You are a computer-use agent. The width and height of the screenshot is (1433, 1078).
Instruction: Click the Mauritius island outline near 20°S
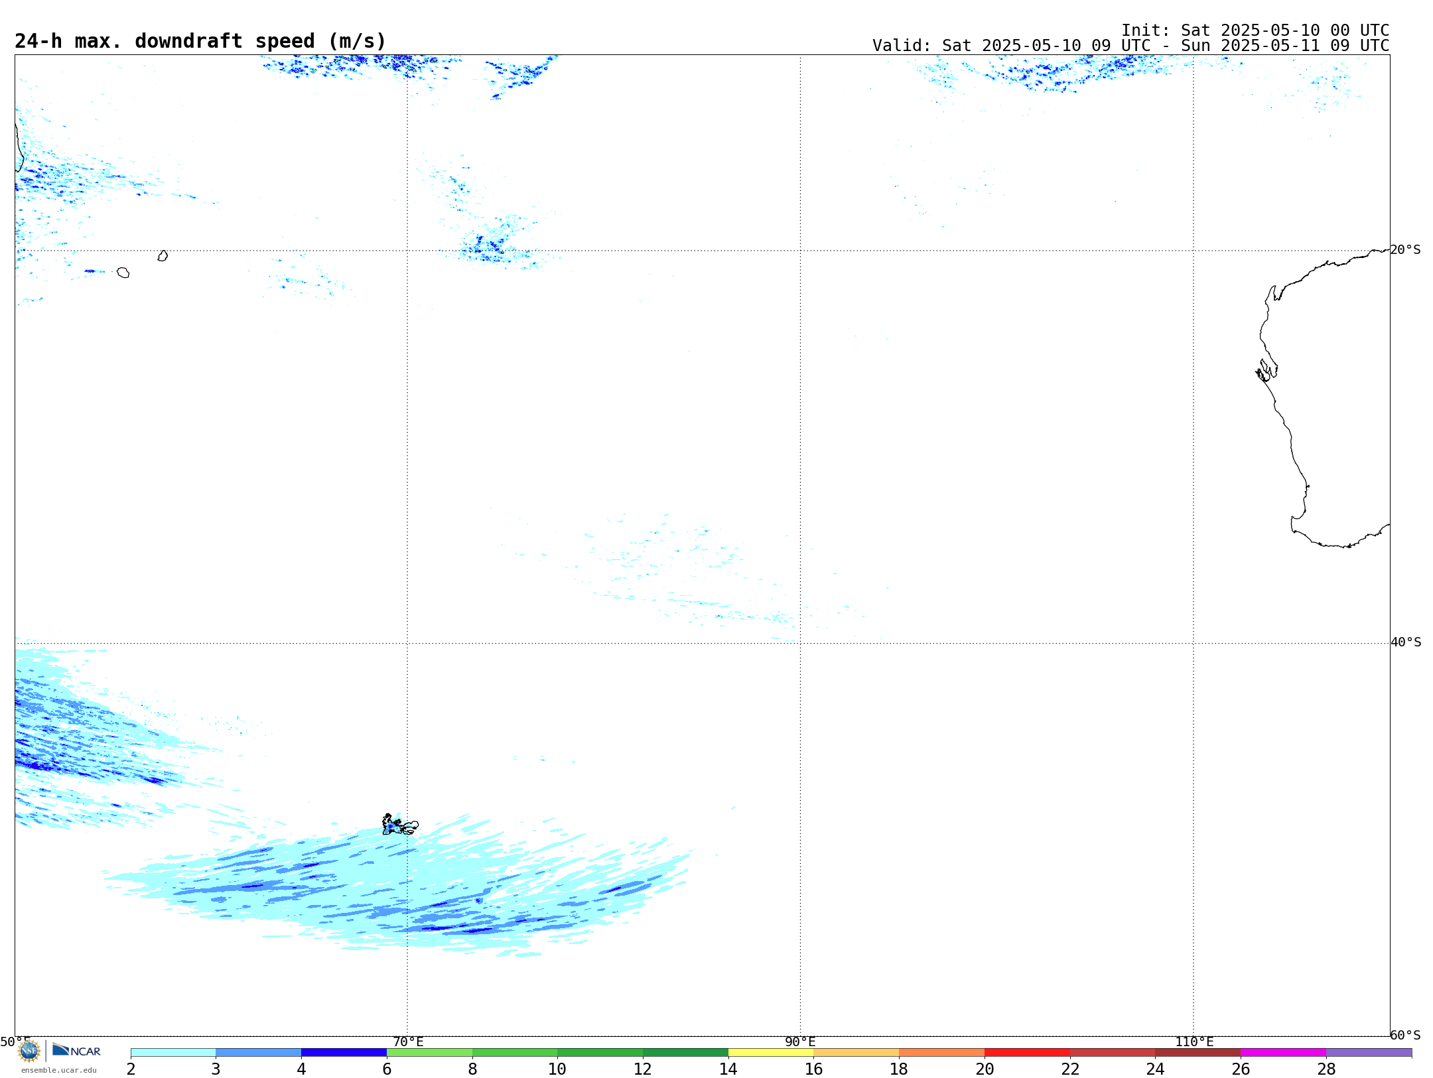[x=163, y=256]
